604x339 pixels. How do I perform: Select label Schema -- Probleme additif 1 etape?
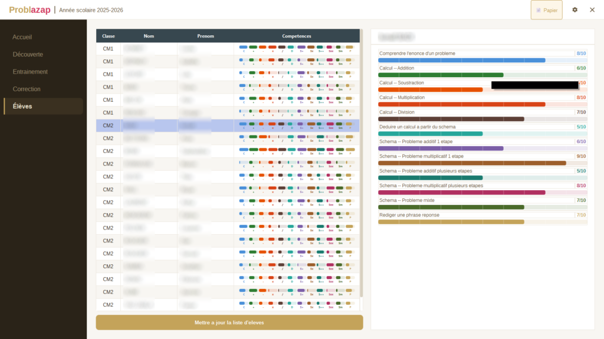(416, 141)
